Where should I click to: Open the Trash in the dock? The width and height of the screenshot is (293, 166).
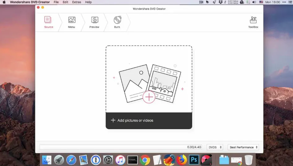[248, 160]
